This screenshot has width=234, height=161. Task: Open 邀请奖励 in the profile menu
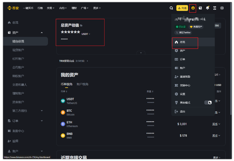(185, 76)
